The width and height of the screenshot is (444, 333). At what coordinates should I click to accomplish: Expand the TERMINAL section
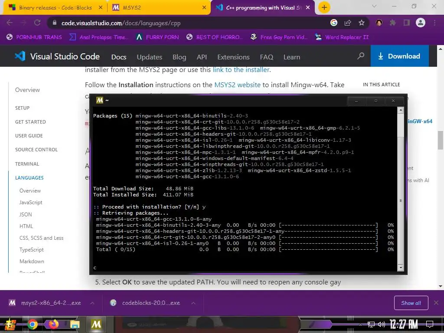click(27, 163)
